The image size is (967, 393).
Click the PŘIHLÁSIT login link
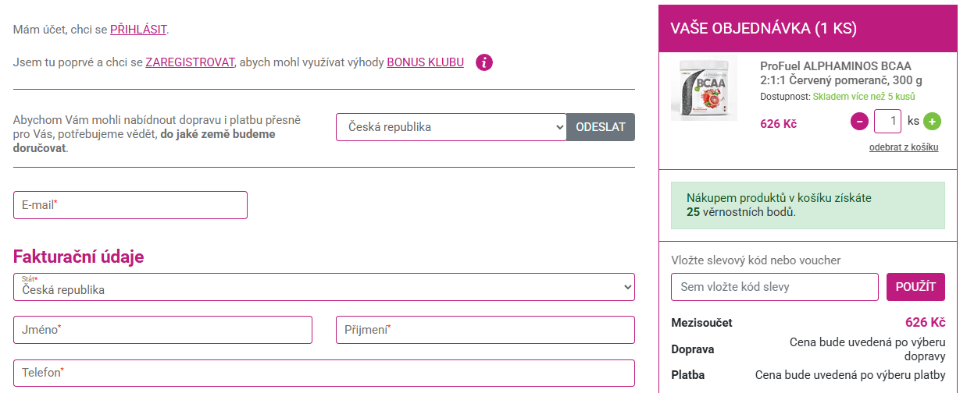click(x=138, y=30)
